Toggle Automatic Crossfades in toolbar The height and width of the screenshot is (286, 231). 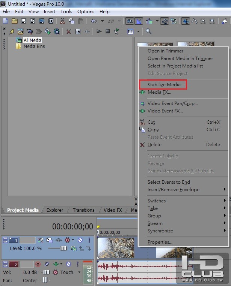(x=139, y=21)
